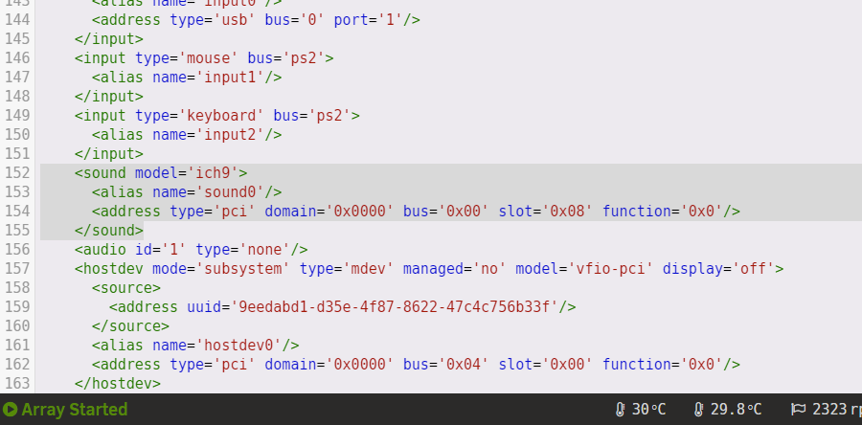Click the alias name='input2' line
The height and width of the screenshot is (425, 862).
click(x=187, y=135)
